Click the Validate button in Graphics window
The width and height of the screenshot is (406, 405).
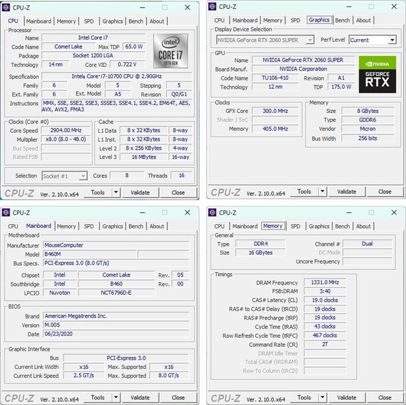(347, 191)
